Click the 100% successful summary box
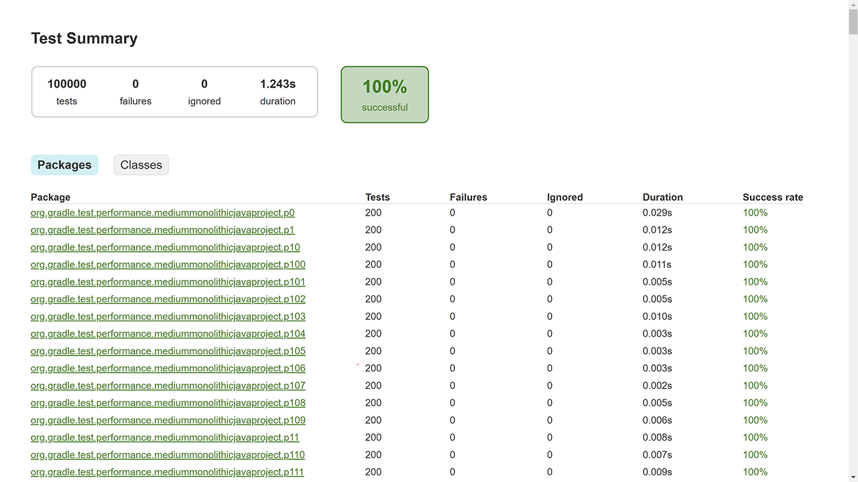 click(x=384, y=94)
